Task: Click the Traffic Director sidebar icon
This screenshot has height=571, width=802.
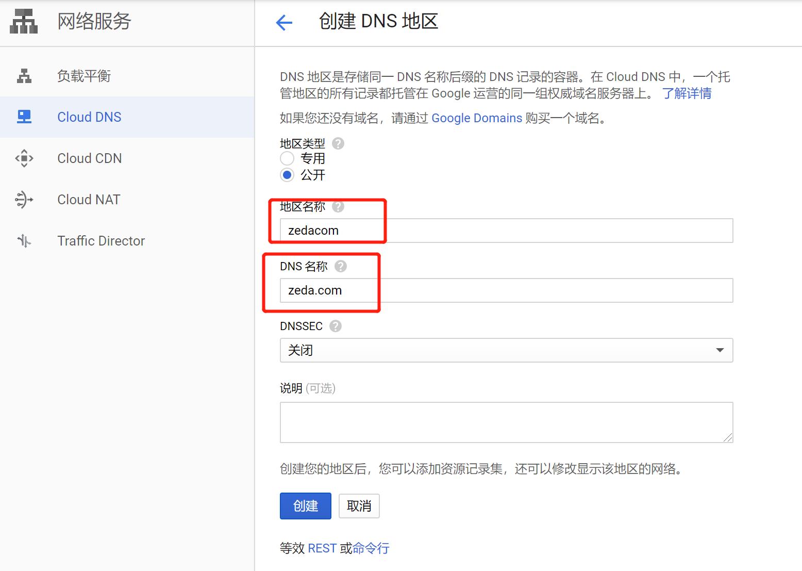Action: (x=24, y=241)
